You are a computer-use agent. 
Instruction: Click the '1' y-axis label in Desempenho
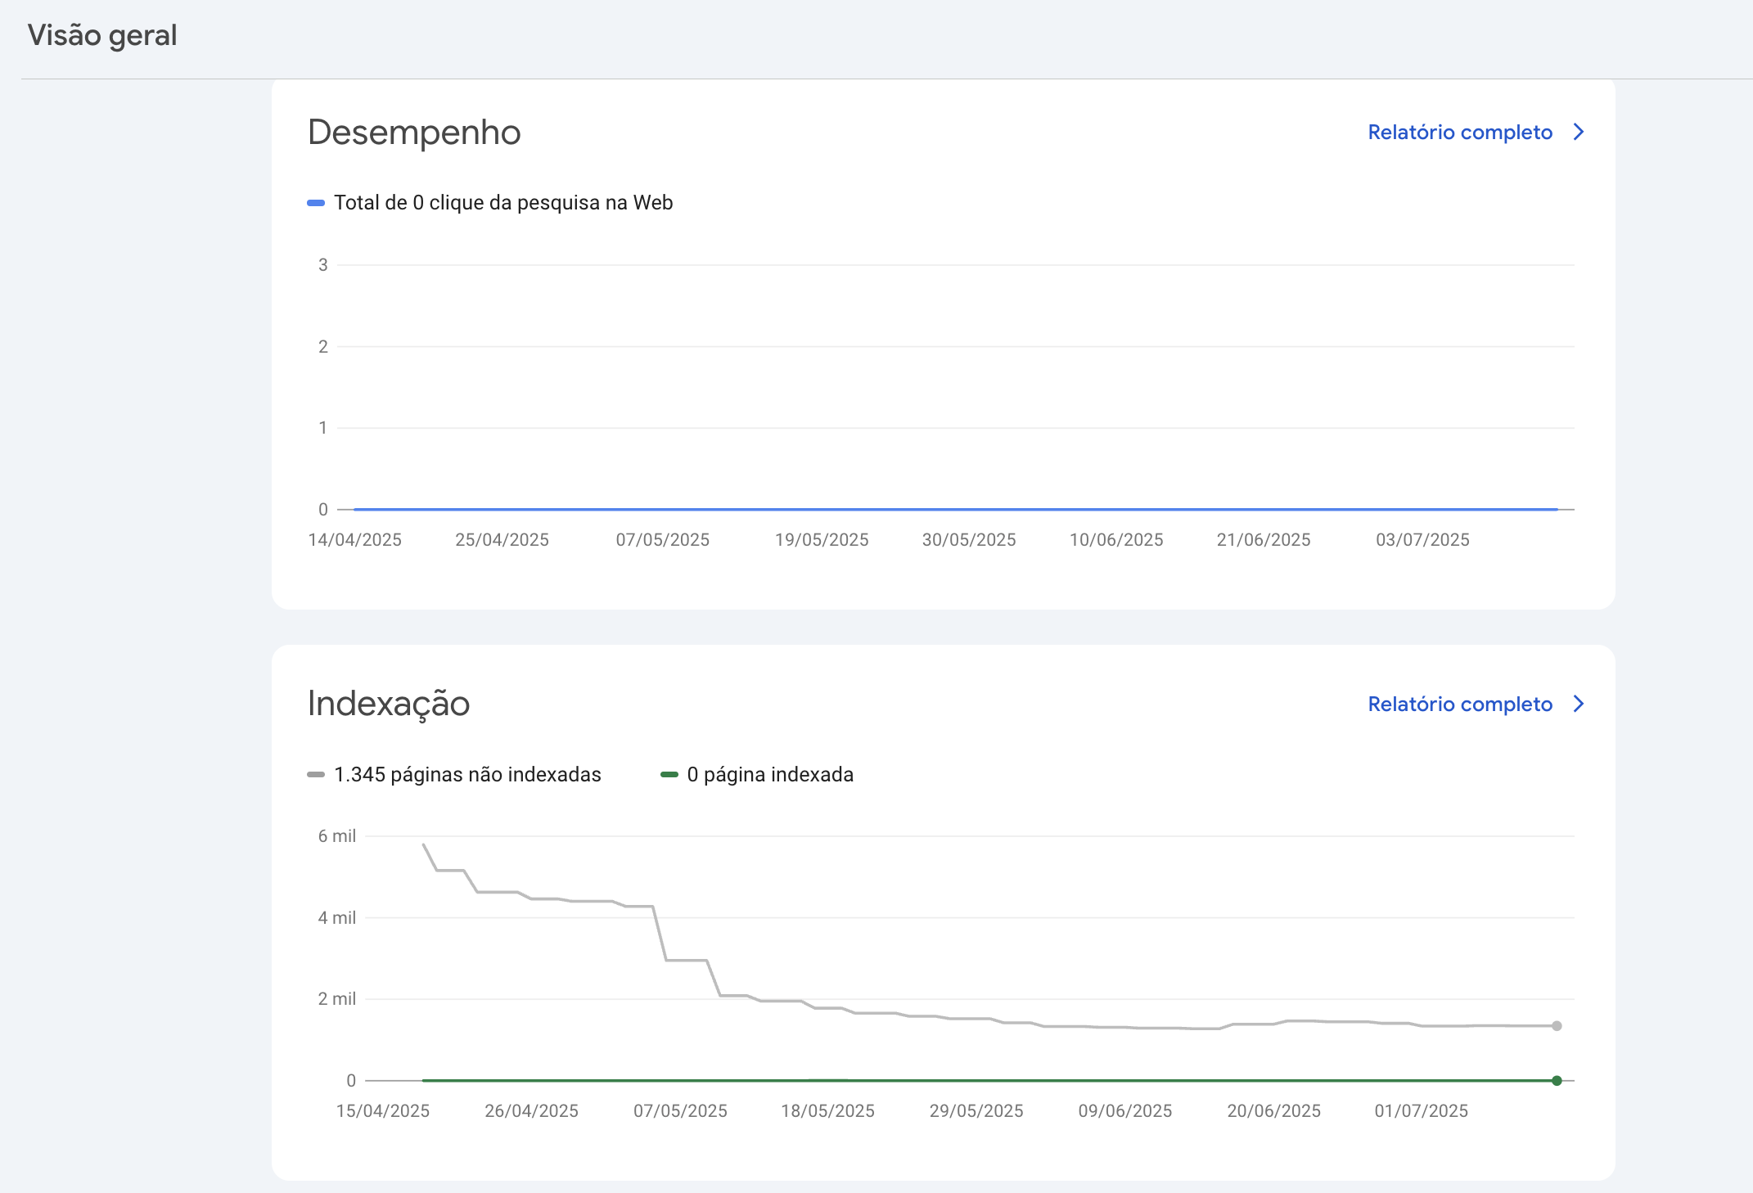(x=323, y=428)
